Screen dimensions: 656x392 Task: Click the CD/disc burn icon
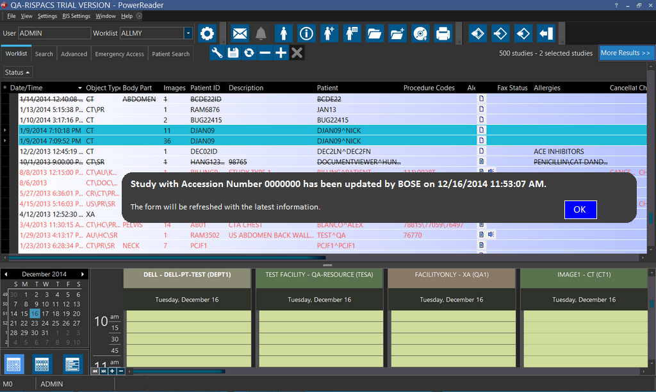[x=420, y=33]
